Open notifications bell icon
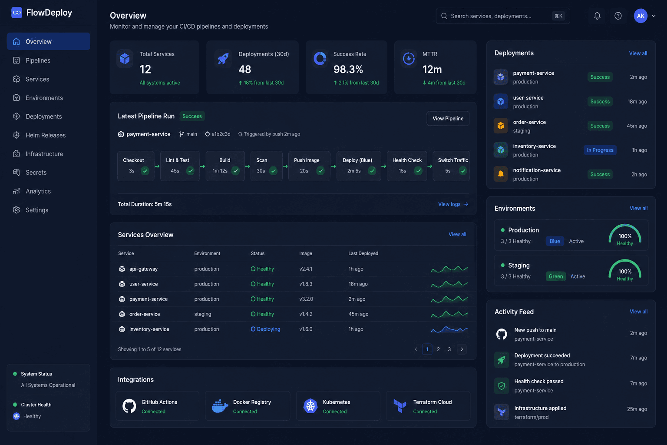The image size is (667, 445). pyautogui.click(x=597, y=16)
